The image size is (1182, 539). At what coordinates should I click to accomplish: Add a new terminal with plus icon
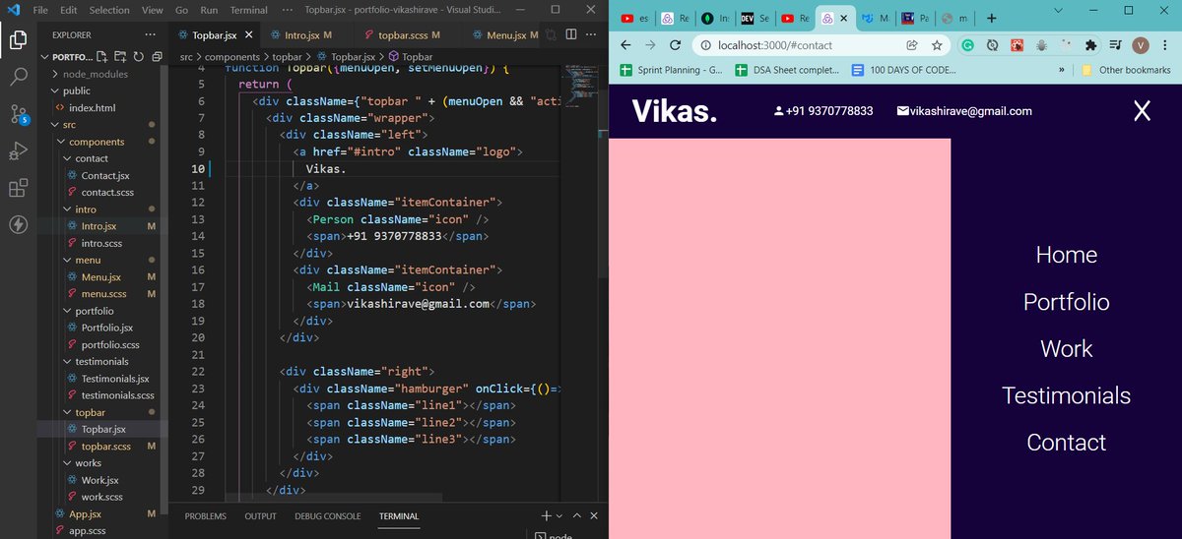point(547,515)
